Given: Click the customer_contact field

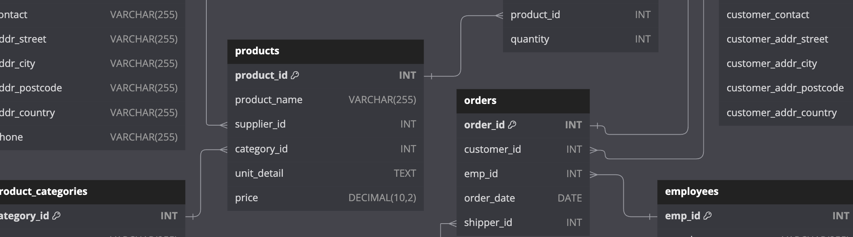Looking at the screenshot, I should 786,15.
